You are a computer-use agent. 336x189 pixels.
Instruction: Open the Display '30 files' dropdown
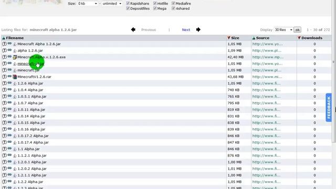tap(283, 30)
